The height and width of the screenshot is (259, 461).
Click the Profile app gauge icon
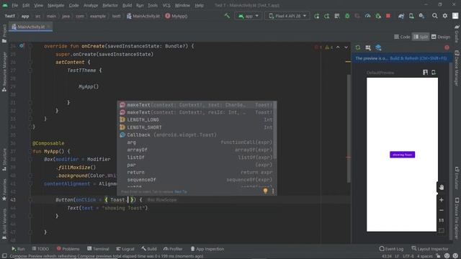pos(367,16)
